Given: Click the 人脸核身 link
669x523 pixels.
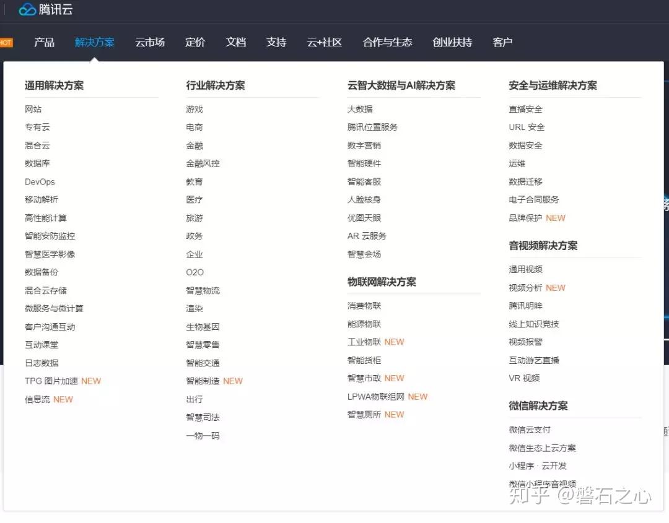Looking at the screenshot, I should click(x=364, y=199).
